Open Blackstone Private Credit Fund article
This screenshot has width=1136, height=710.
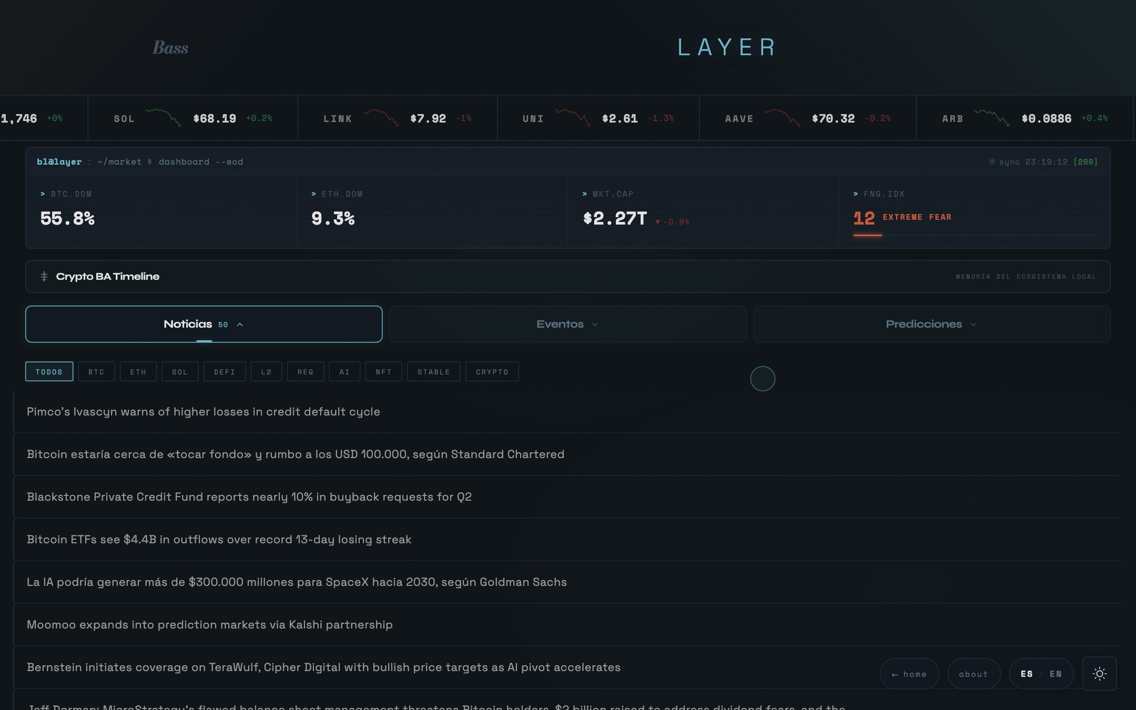point(568,497)
